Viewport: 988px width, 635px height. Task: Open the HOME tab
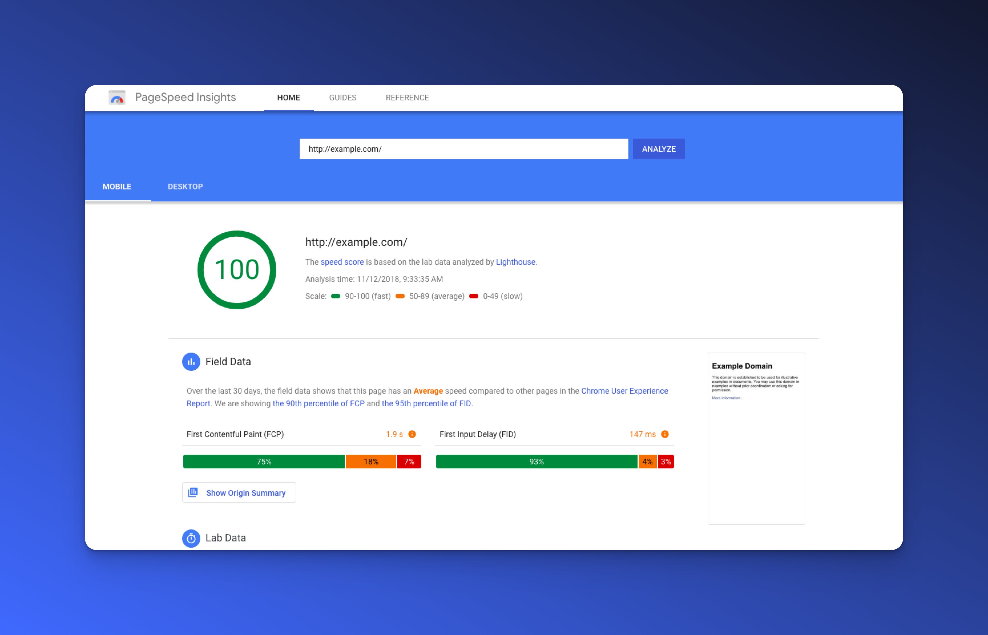pos(288,98)
